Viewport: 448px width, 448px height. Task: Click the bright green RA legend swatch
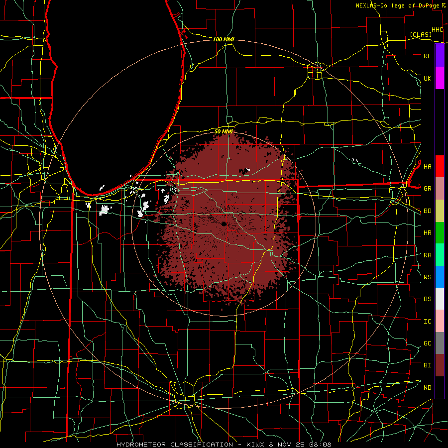(x=440, y=255)
